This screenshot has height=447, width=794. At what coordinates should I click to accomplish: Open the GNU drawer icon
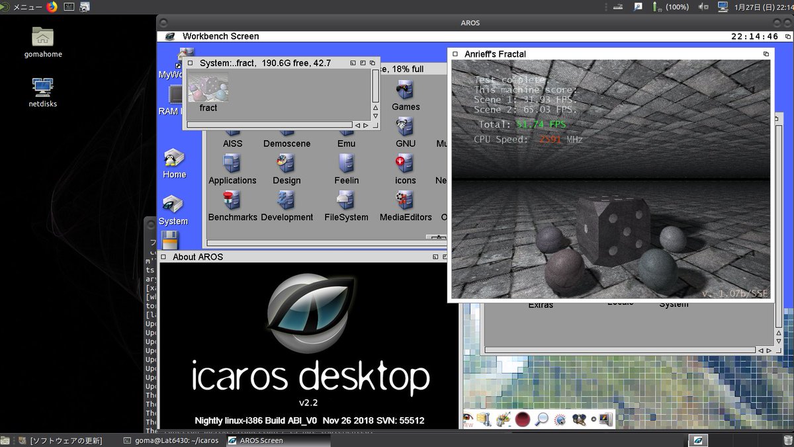405,128
